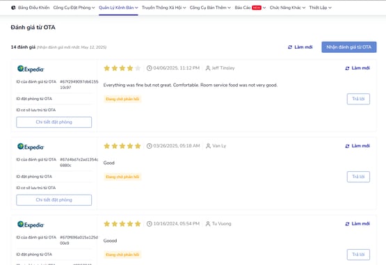
Task: Expand Công Cụ Bán Thêm menu
Action: [210, 8]
